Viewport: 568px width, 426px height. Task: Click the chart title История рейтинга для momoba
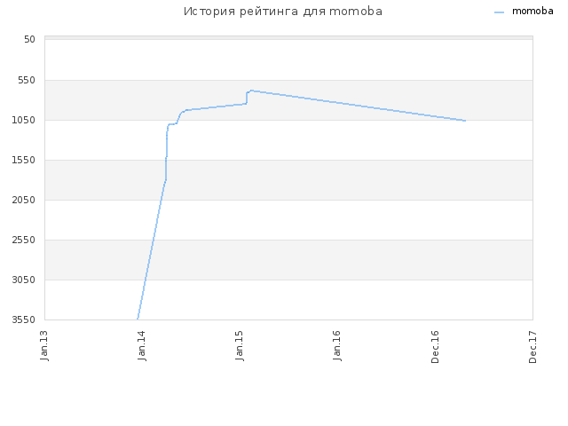pos(283,12)
